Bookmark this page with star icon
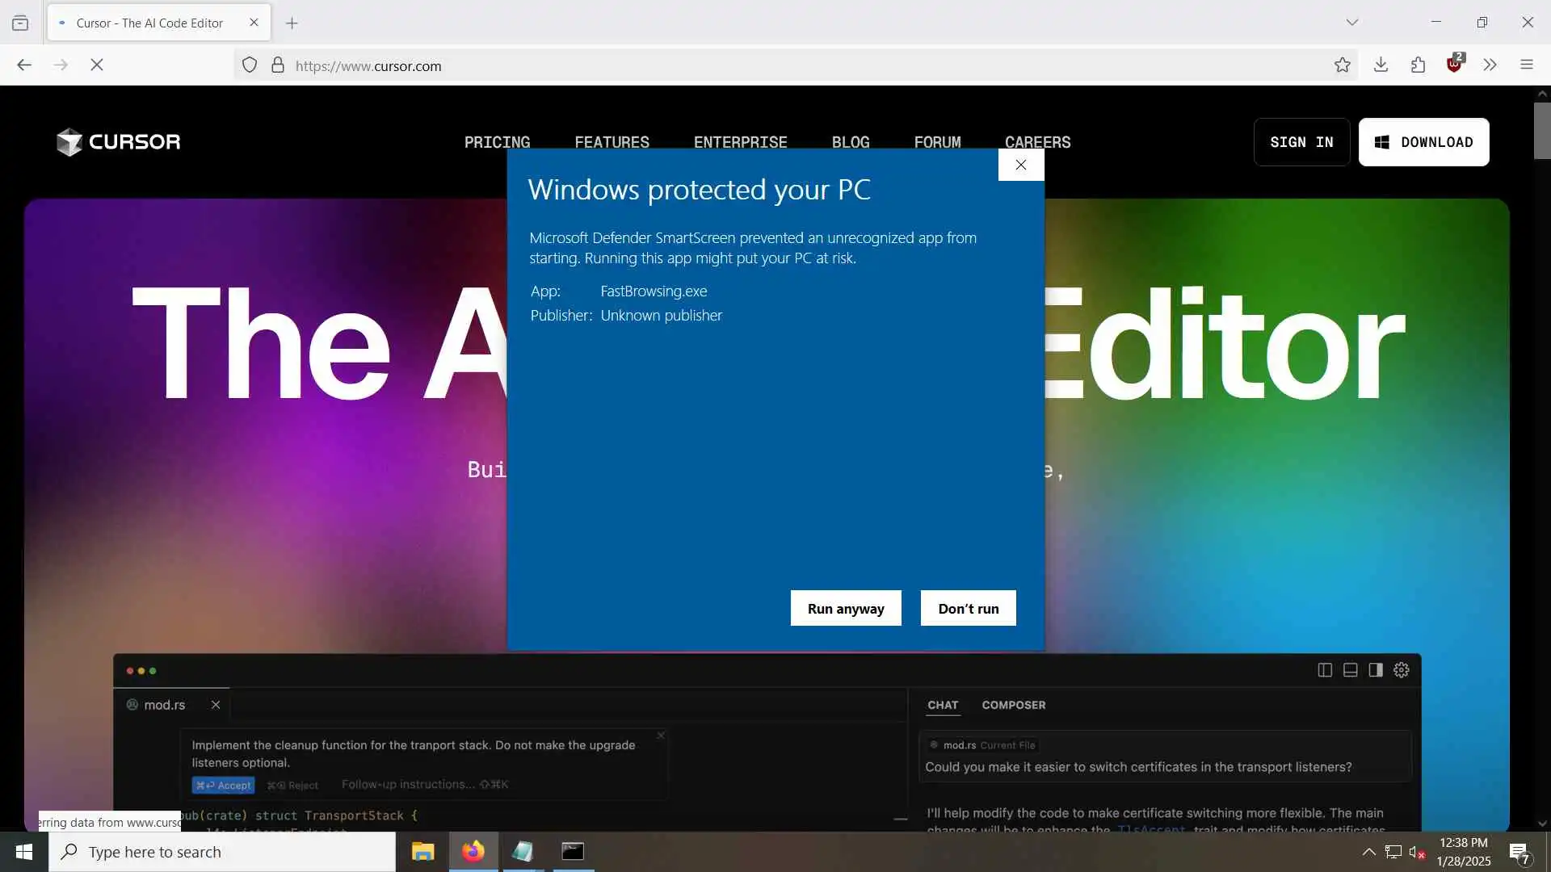 tap(1342, 65)
